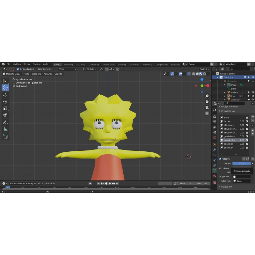Switch to the UV Editing workspace tab
Screen dimensions: 255x255
click(94, 65)
